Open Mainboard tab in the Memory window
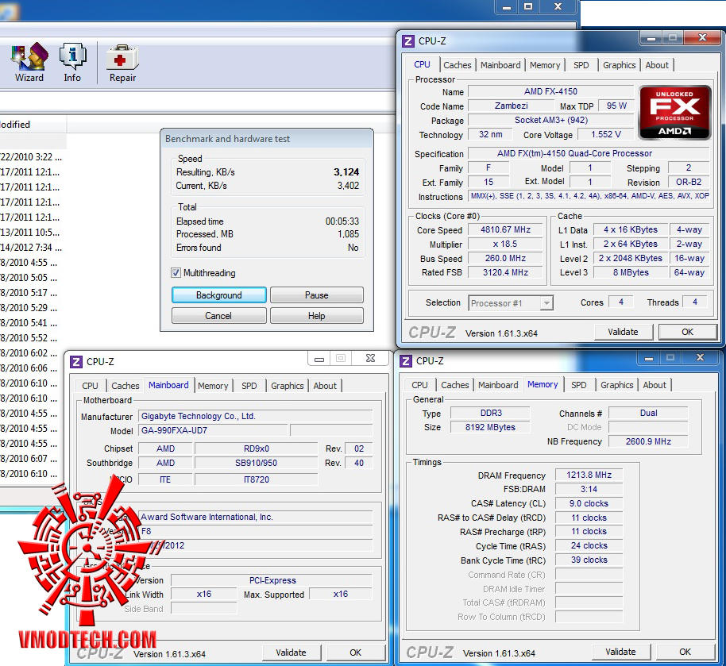726x666 pixels. coord(498,385)
